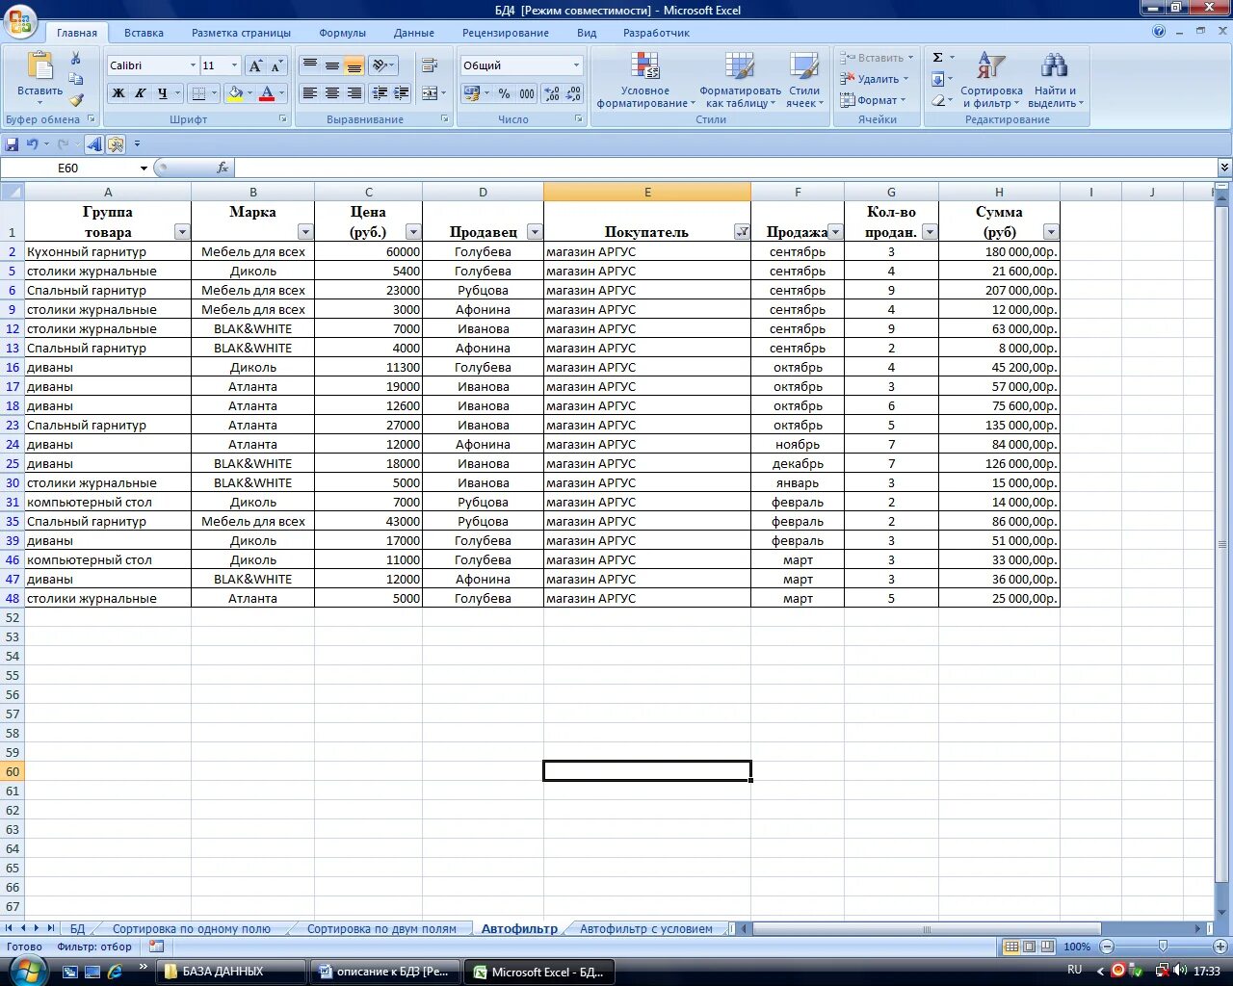This screenshot has width=1233, height=986.
Task: Click Форматировать как таблицу button
Action: (x=740, y=80)
